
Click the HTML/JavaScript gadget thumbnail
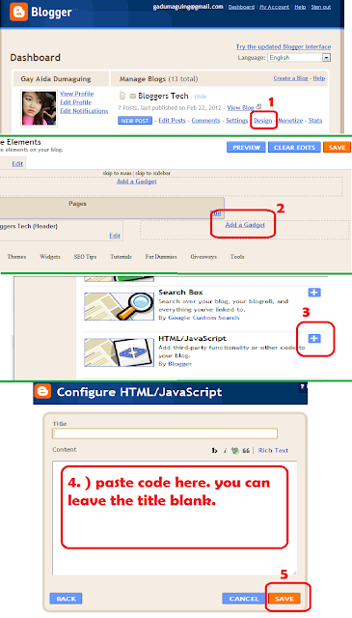119,352
